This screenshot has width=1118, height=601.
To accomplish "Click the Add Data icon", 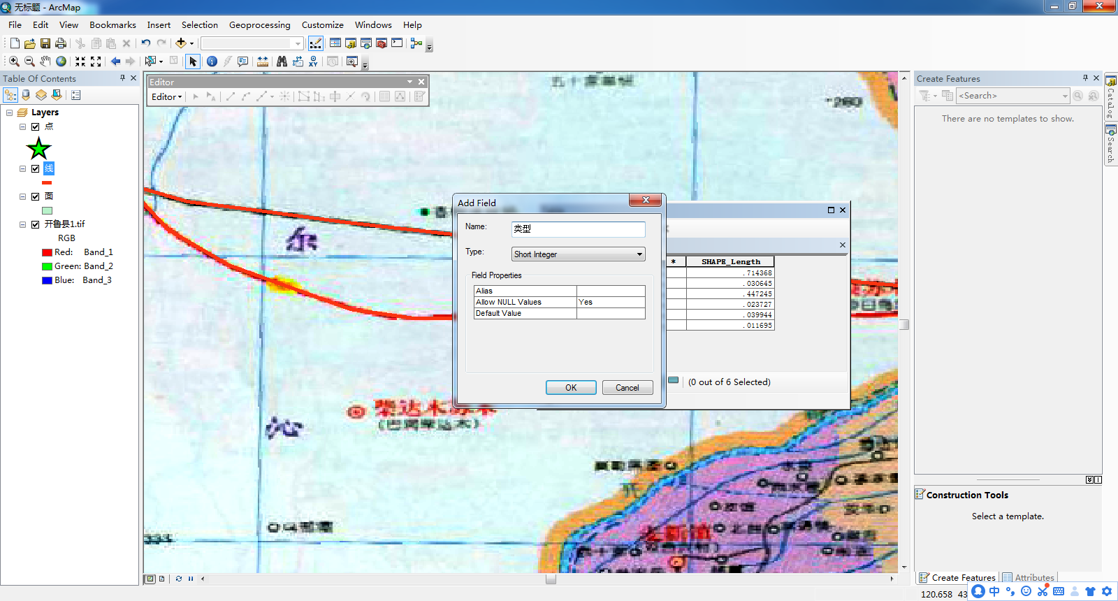I will (181, 43).
